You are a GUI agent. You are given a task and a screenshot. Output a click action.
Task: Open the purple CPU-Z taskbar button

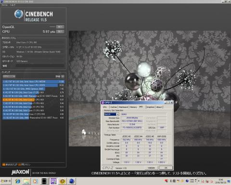point(53,181)
